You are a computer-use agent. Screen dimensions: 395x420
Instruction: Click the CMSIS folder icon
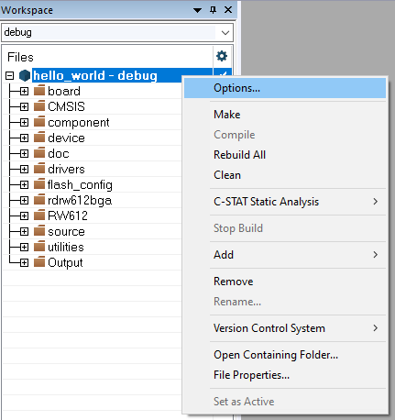pyautogui.click(x=39, y=106)
